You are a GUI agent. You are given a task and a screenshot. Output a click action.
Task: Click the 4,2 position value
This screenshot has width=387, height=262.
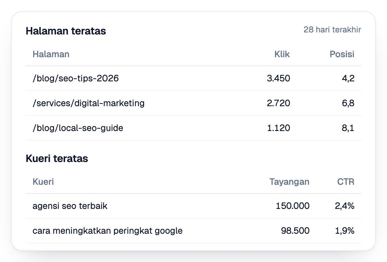click(348, 78)
